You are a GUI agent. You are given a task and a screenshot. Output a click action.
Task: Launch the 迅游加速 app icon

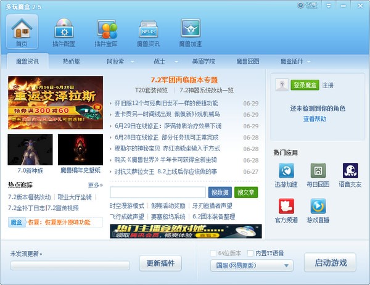click(x=286, y=170)
